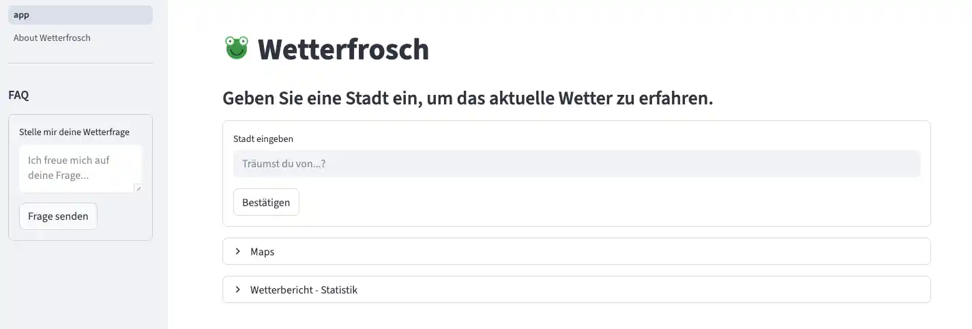Click the frog emoji logo icon
The width and height of the screenshot is (972, 329).
pos(237,48)
